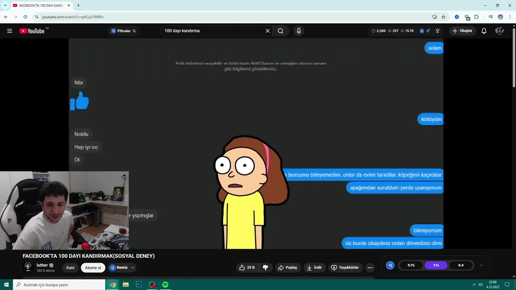Screen dimensions: 516x290
Task: Reload the current page
Action: (25, 17)
